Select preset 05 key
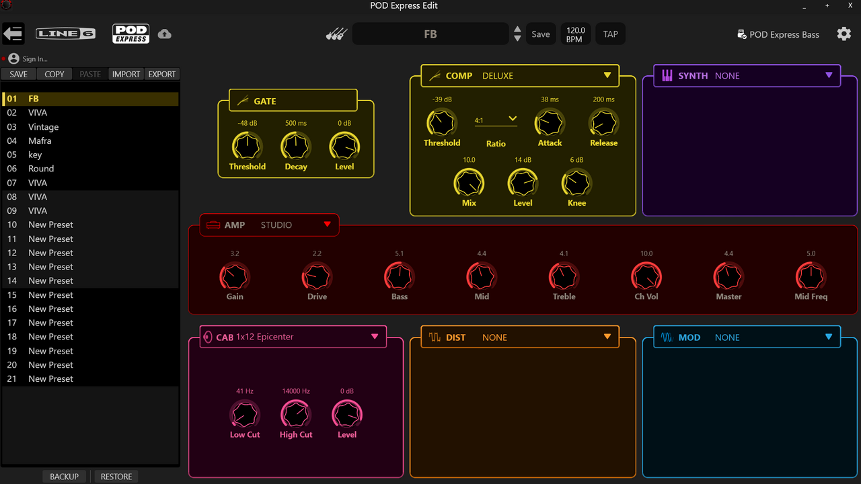Viewport: 861px width, 484px height. pos(90,155)
